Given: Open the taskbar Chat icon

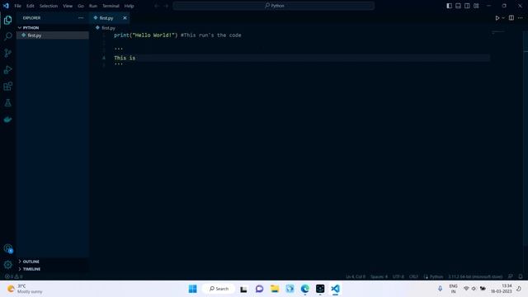Looking at the screenshot, I should (x=259, y=289).
